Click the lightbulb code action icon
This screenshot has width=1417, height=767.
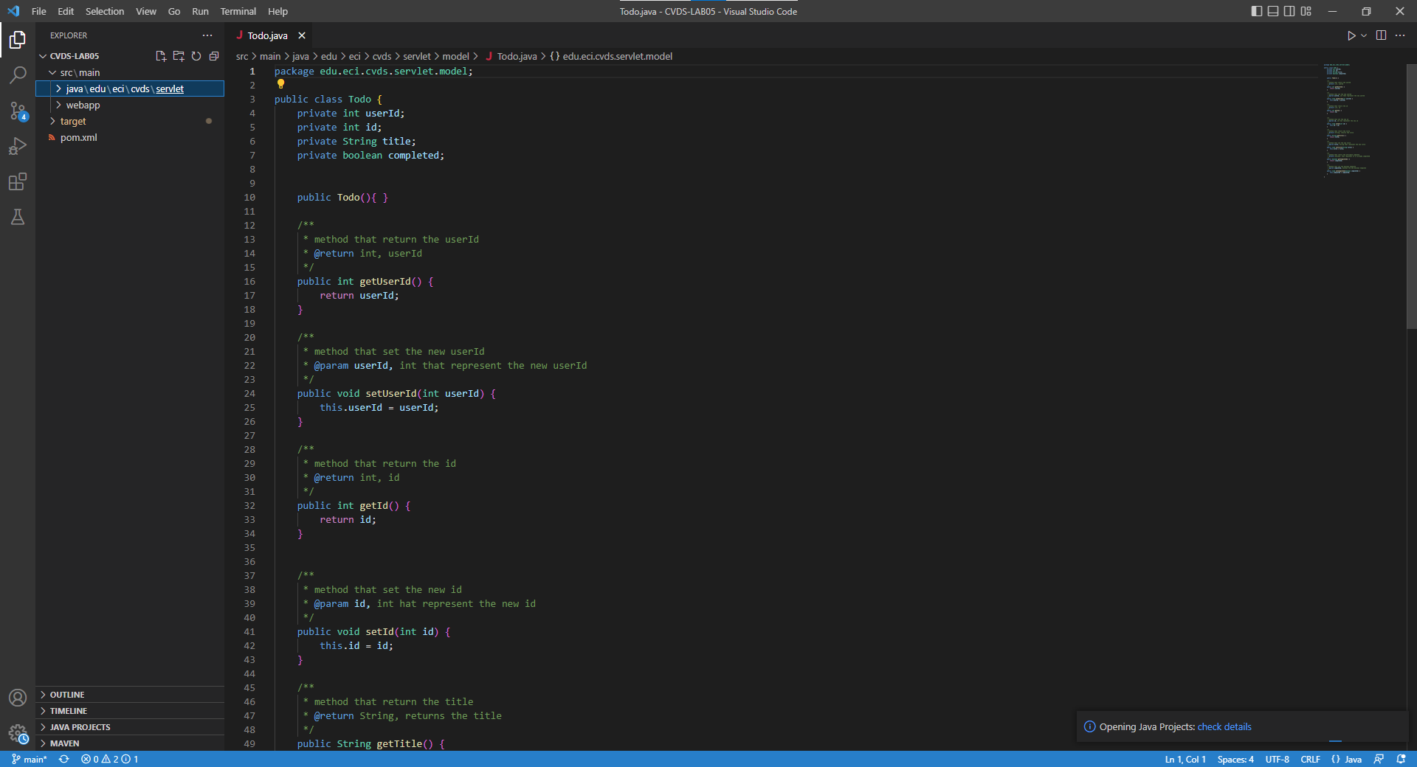click(x=280, y=84)
